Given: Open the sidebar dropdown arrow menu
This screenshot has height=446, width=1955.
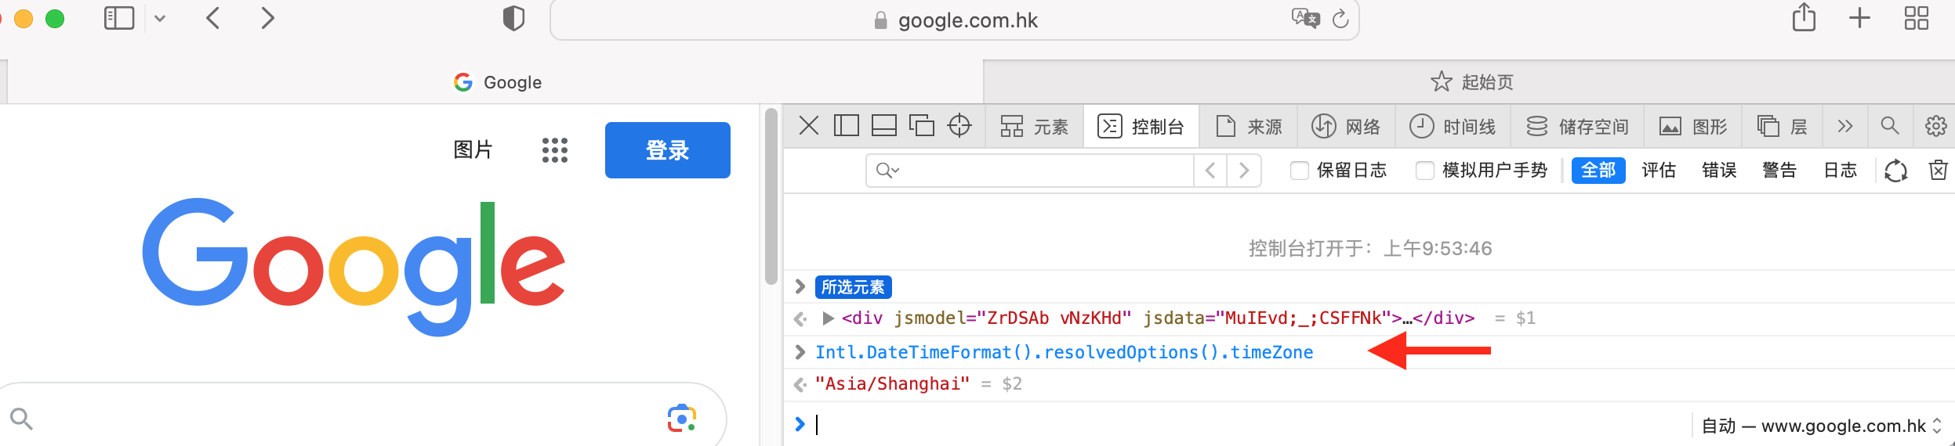Looking at the screenshot, I should point(160,19).
